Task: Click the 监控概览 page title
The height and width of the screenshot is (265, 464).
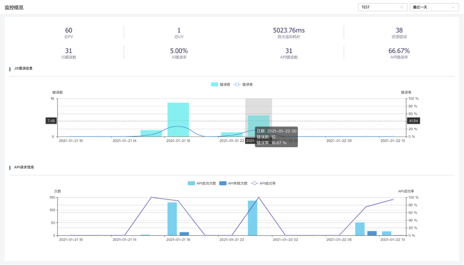Action: [x=14, y=7]
